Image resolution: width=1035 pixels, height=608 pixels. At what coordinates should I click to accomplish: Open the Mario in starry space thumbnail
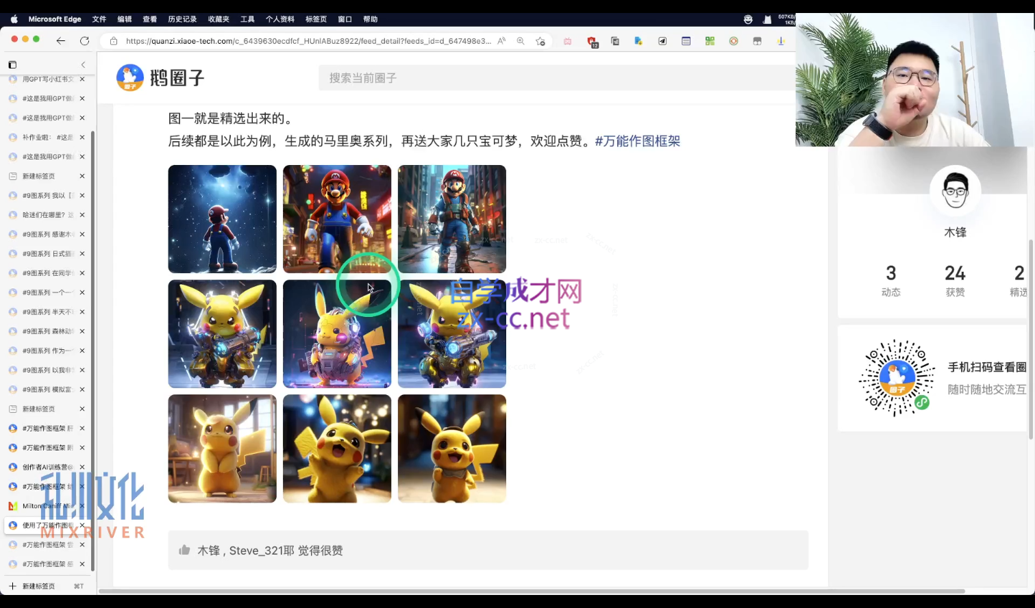pos(223,219)
